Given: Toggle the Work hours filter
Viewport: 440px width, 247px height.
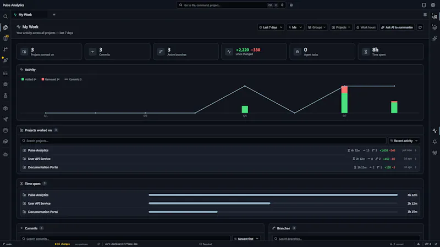Looking at the screenshot, I should pyautogui.click(x=366, y=27).
